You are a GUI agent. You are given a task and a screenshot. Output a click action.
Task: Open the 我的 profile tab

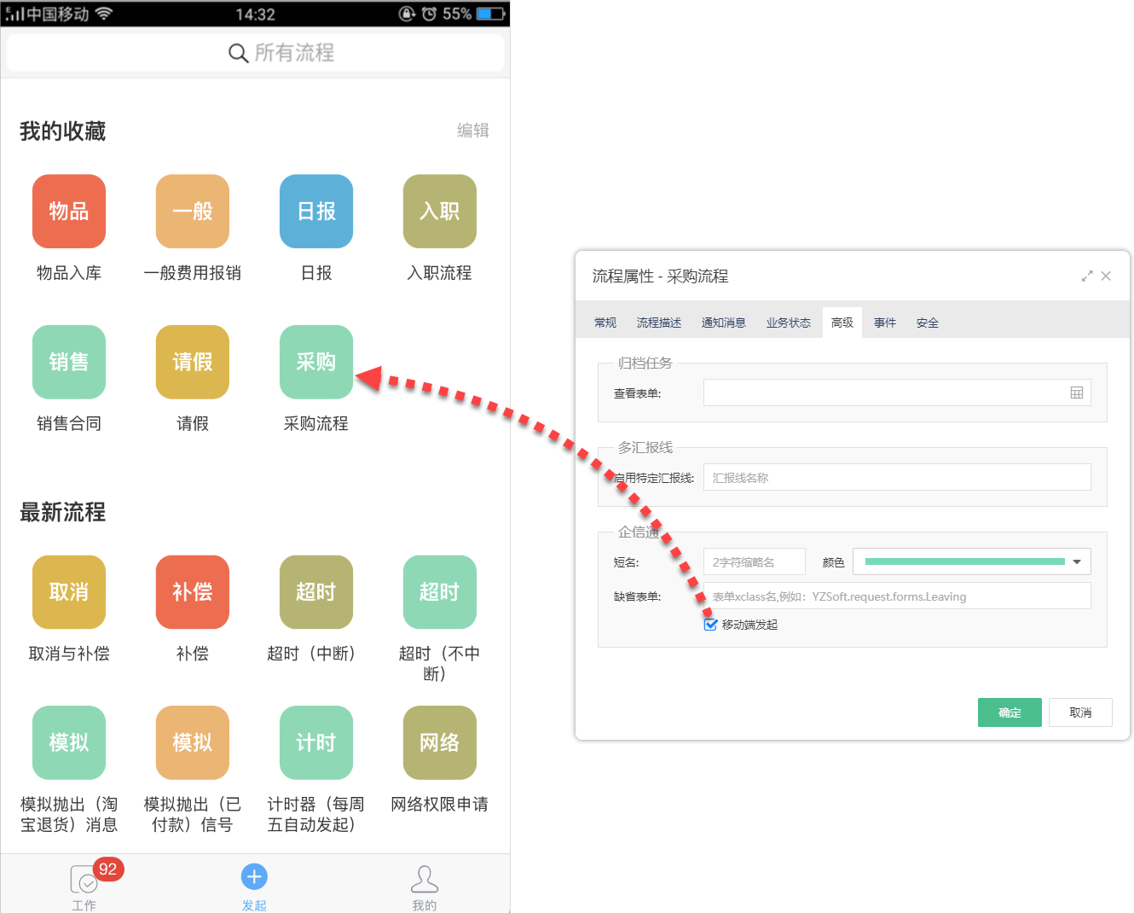pyautogui.click(x=425, y=887)
